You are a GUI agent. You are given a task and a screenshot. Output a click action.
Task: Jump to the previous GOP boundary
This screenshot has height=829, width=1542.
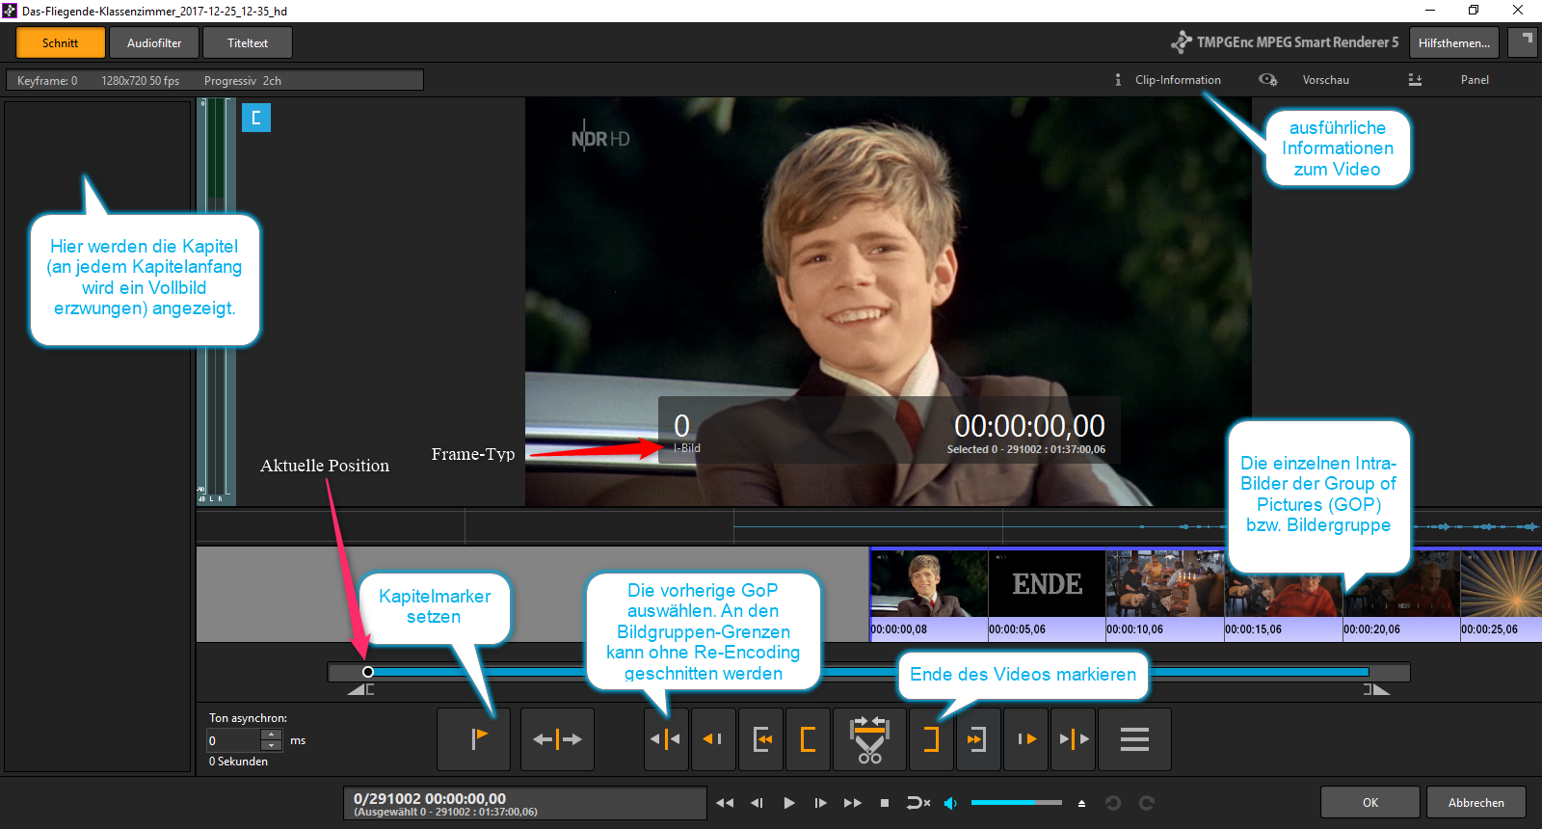[666, 739]
